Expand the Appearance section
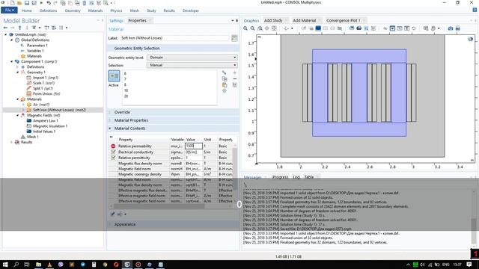Screen dimensions: 479x269 [x=110, y=224]
